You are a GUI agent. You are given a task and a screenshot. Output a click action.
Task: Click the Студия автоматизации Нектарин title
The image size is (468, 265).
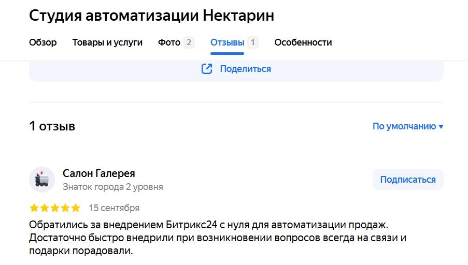[x=152, y=16]
